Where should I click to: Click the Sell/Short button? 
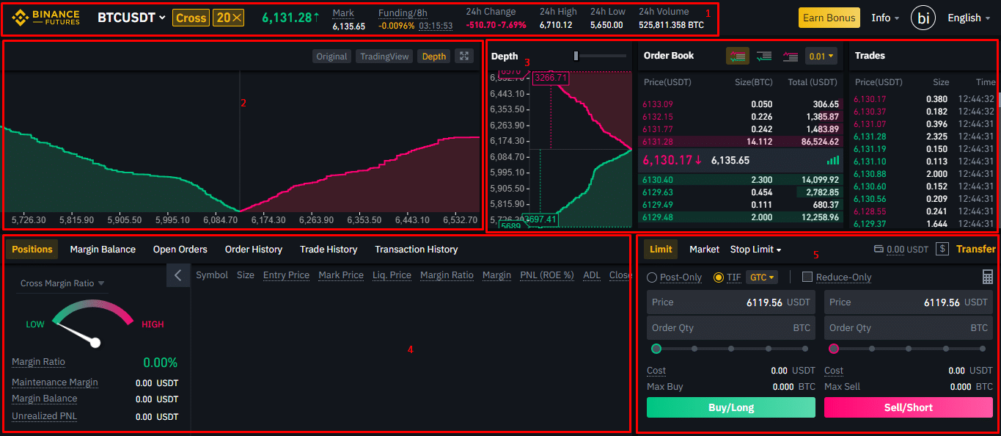coord(909,407)
